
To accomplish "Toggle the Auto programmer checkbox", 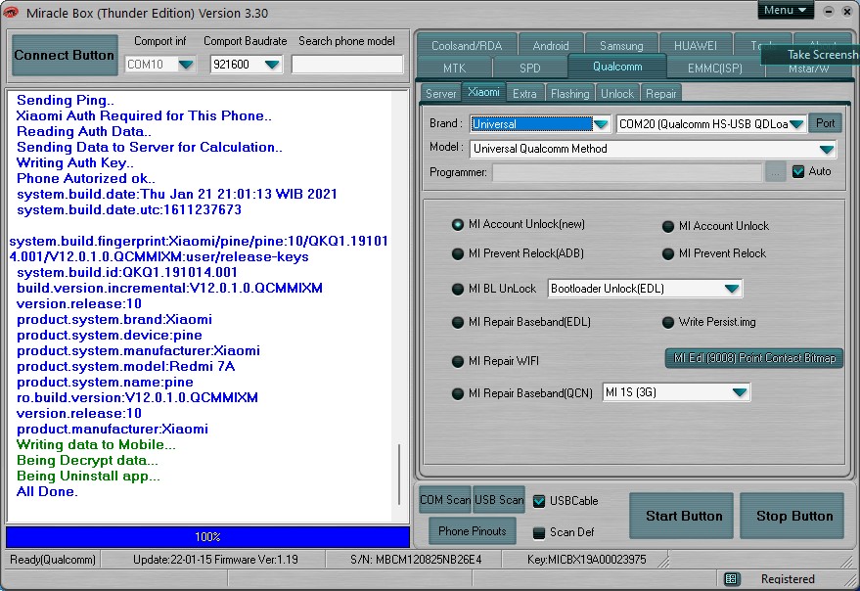I will pos(798,172).
